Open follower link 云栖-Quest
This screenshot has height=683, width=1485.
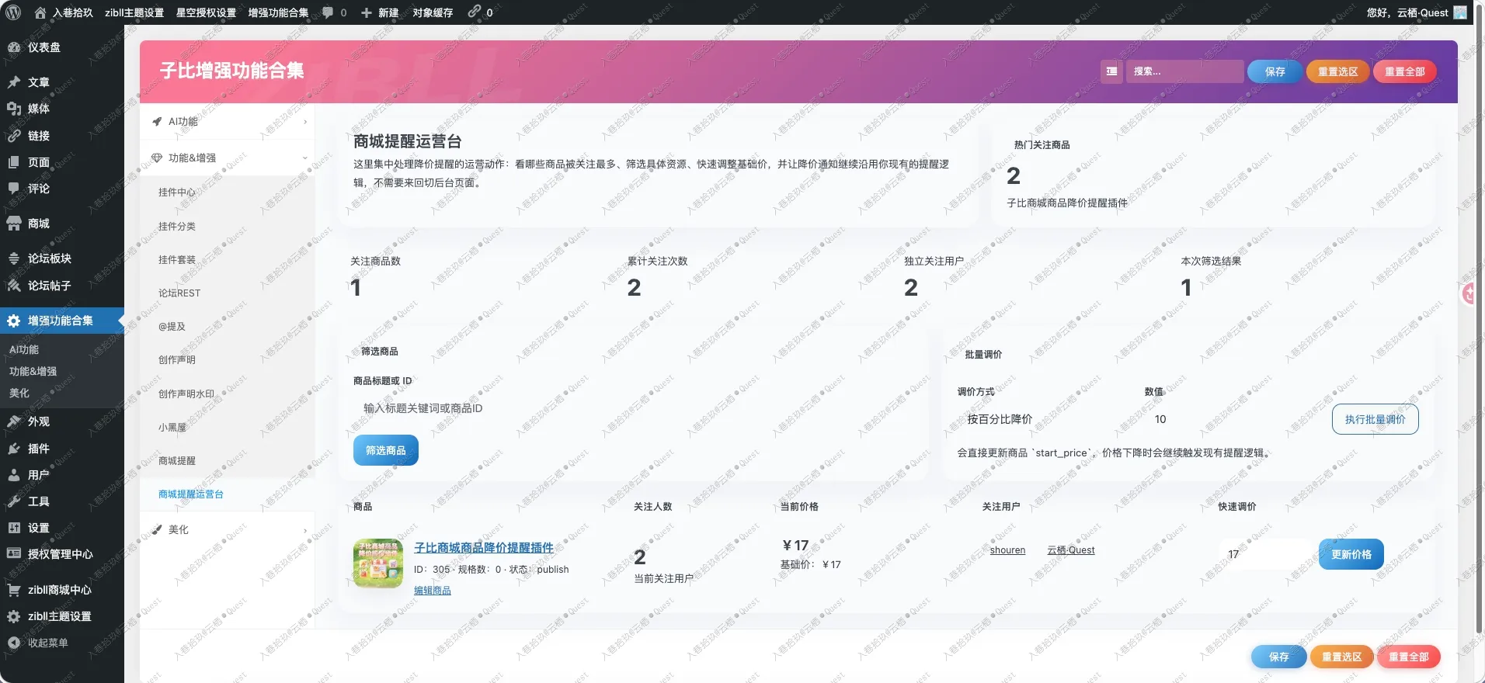(x=1070, y=550)
